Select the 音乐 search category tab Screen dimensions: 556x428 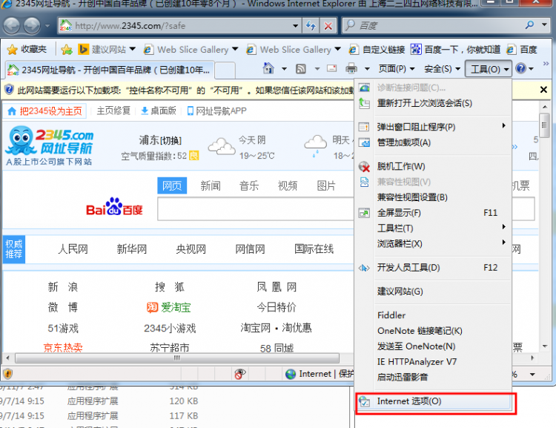[x=249, y=185]
